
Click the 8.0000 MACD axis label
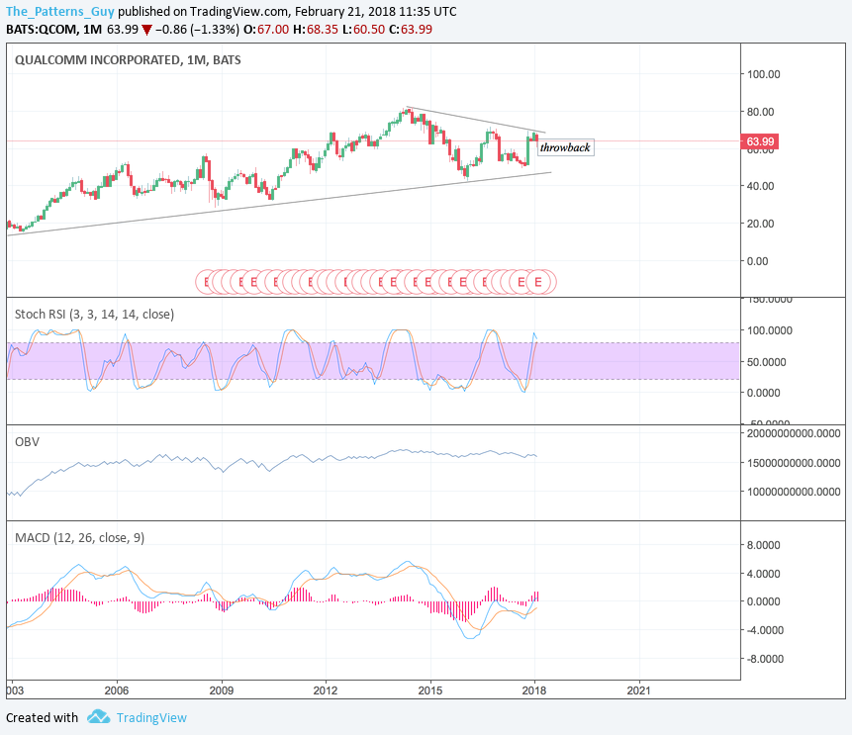point(763,545)
